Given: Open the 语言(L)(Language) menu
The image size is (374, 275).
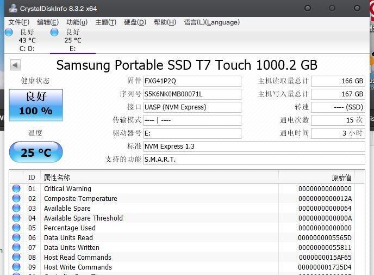Looking at the screenshot, I should click(x=211, y=22).
